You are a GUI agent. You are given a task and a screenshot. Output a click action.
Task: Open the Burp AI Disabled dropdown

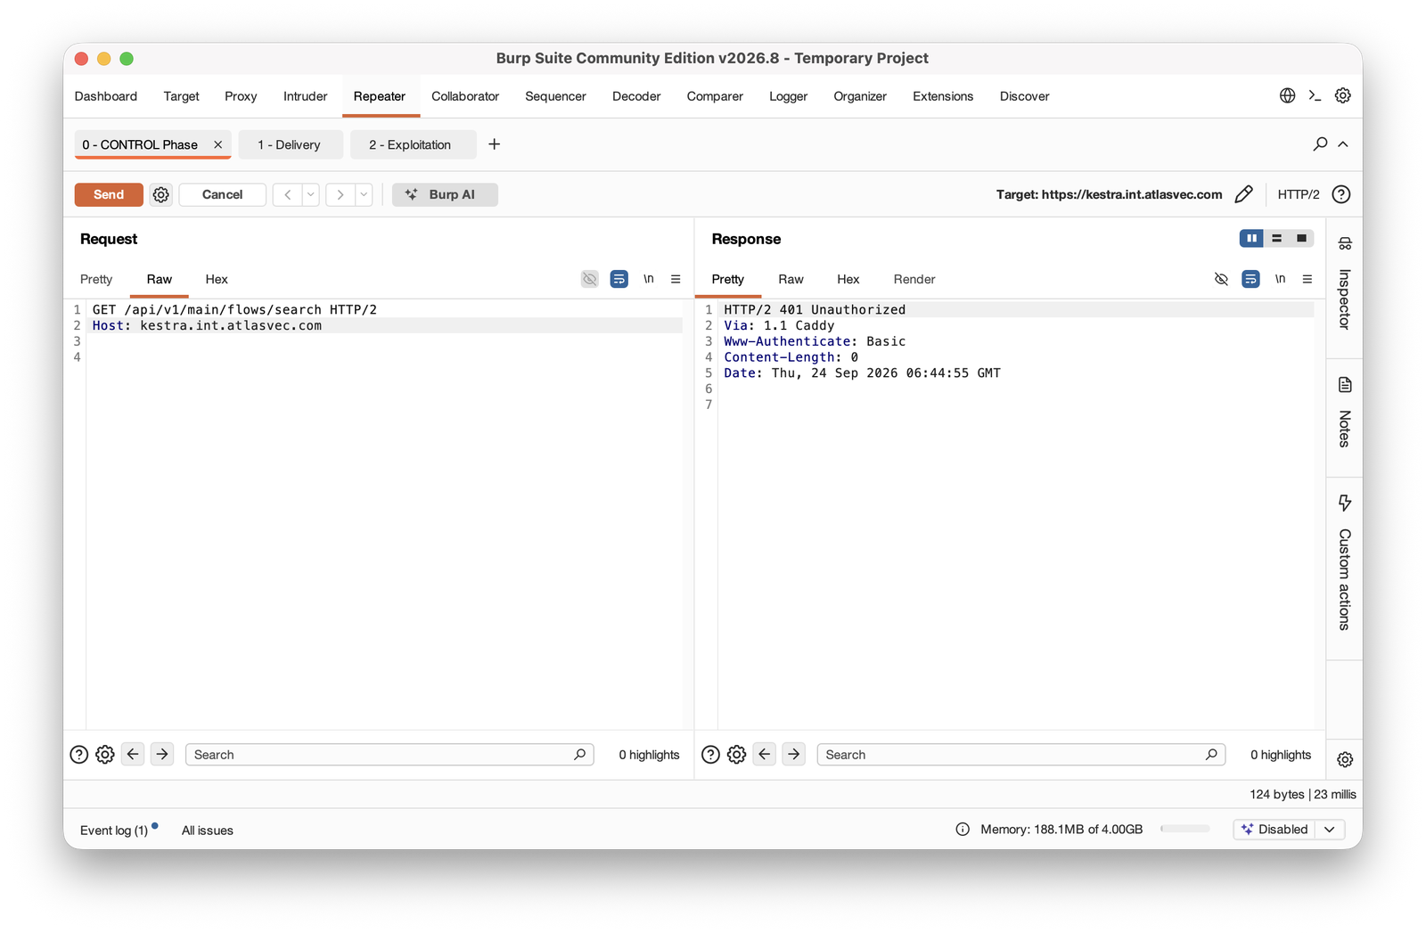[1288, 829]
